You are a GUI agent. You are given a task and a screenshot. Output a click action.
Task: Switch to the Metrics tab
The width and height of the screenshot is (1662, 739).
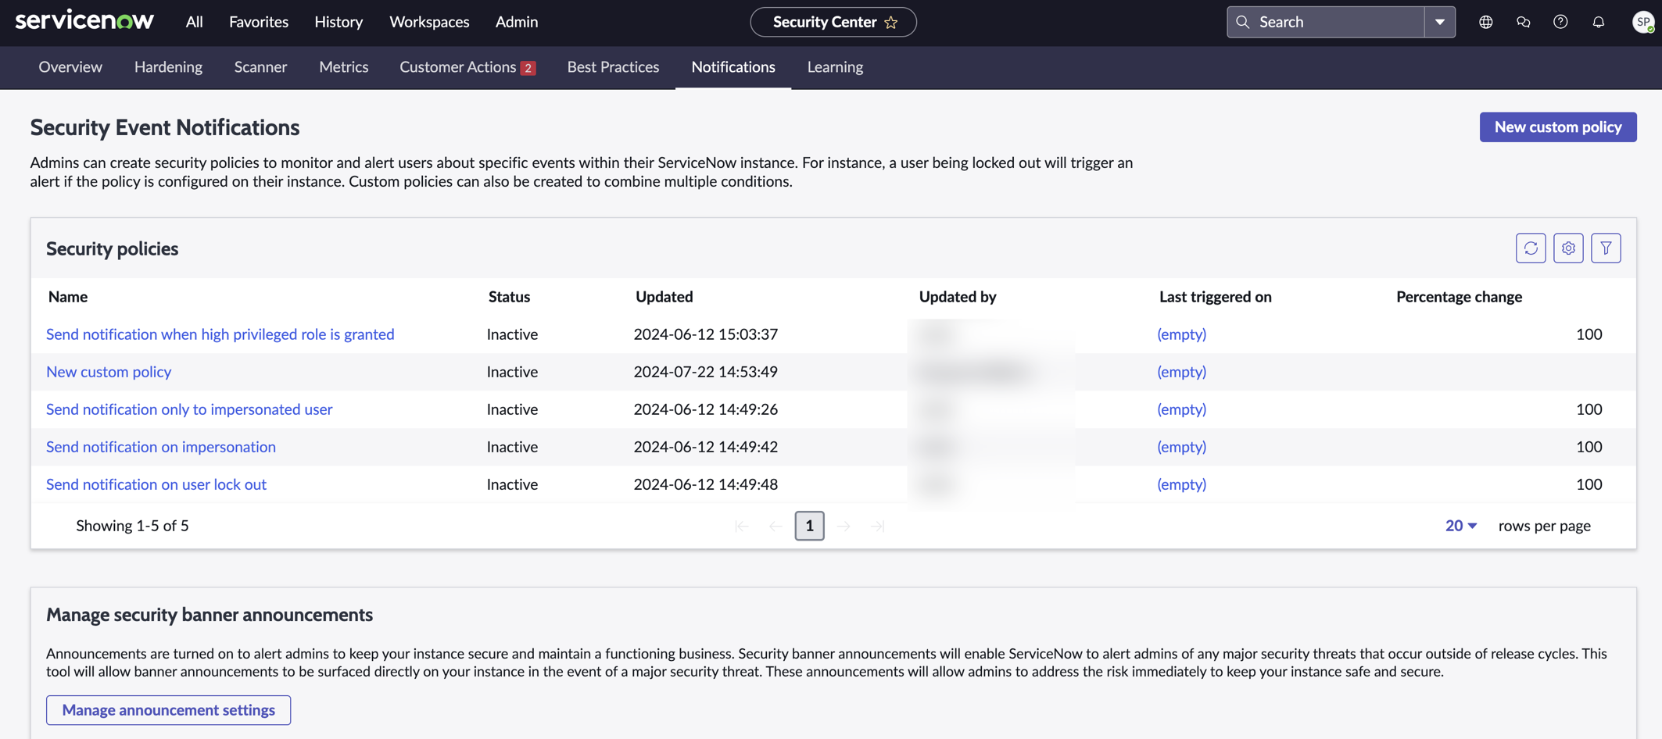click(343, 67)
